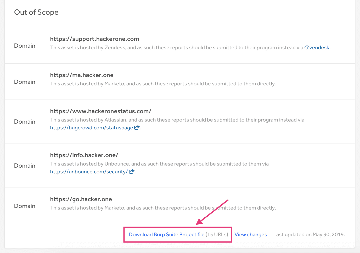Follow the bugcrowd.com/statuspage link
Viewport: 360px width, 253px height.
click(92, 128)
